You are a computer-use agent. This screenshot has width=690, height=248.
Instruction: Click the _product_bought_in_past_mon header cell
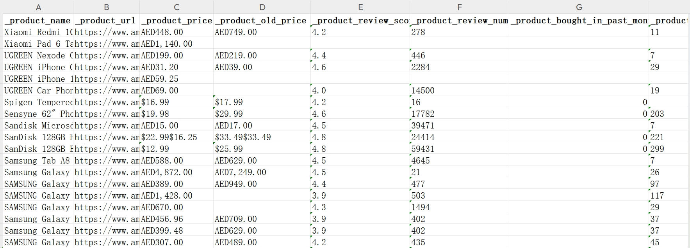click(x=579, y=20)
